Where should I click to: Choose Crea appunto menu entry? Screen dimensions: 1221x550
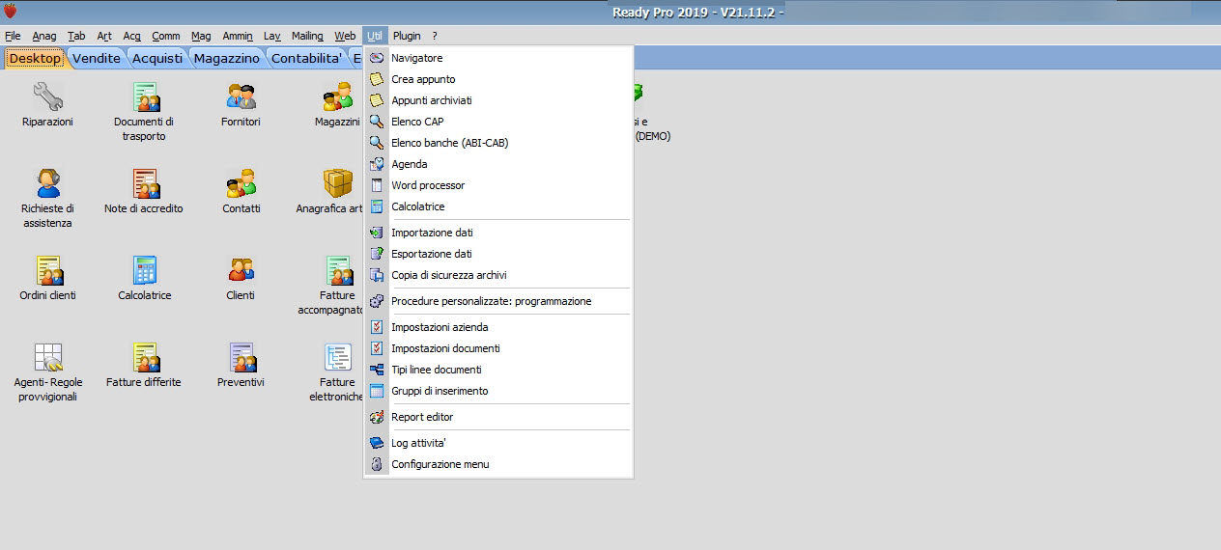[x=498, y=79]
